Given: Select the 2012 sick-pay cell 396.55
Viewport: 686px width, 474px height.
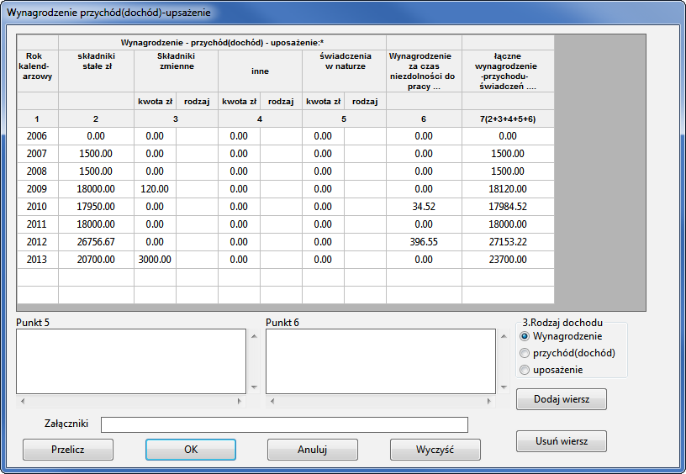Looking at the screenshot, I should (424, 242).
